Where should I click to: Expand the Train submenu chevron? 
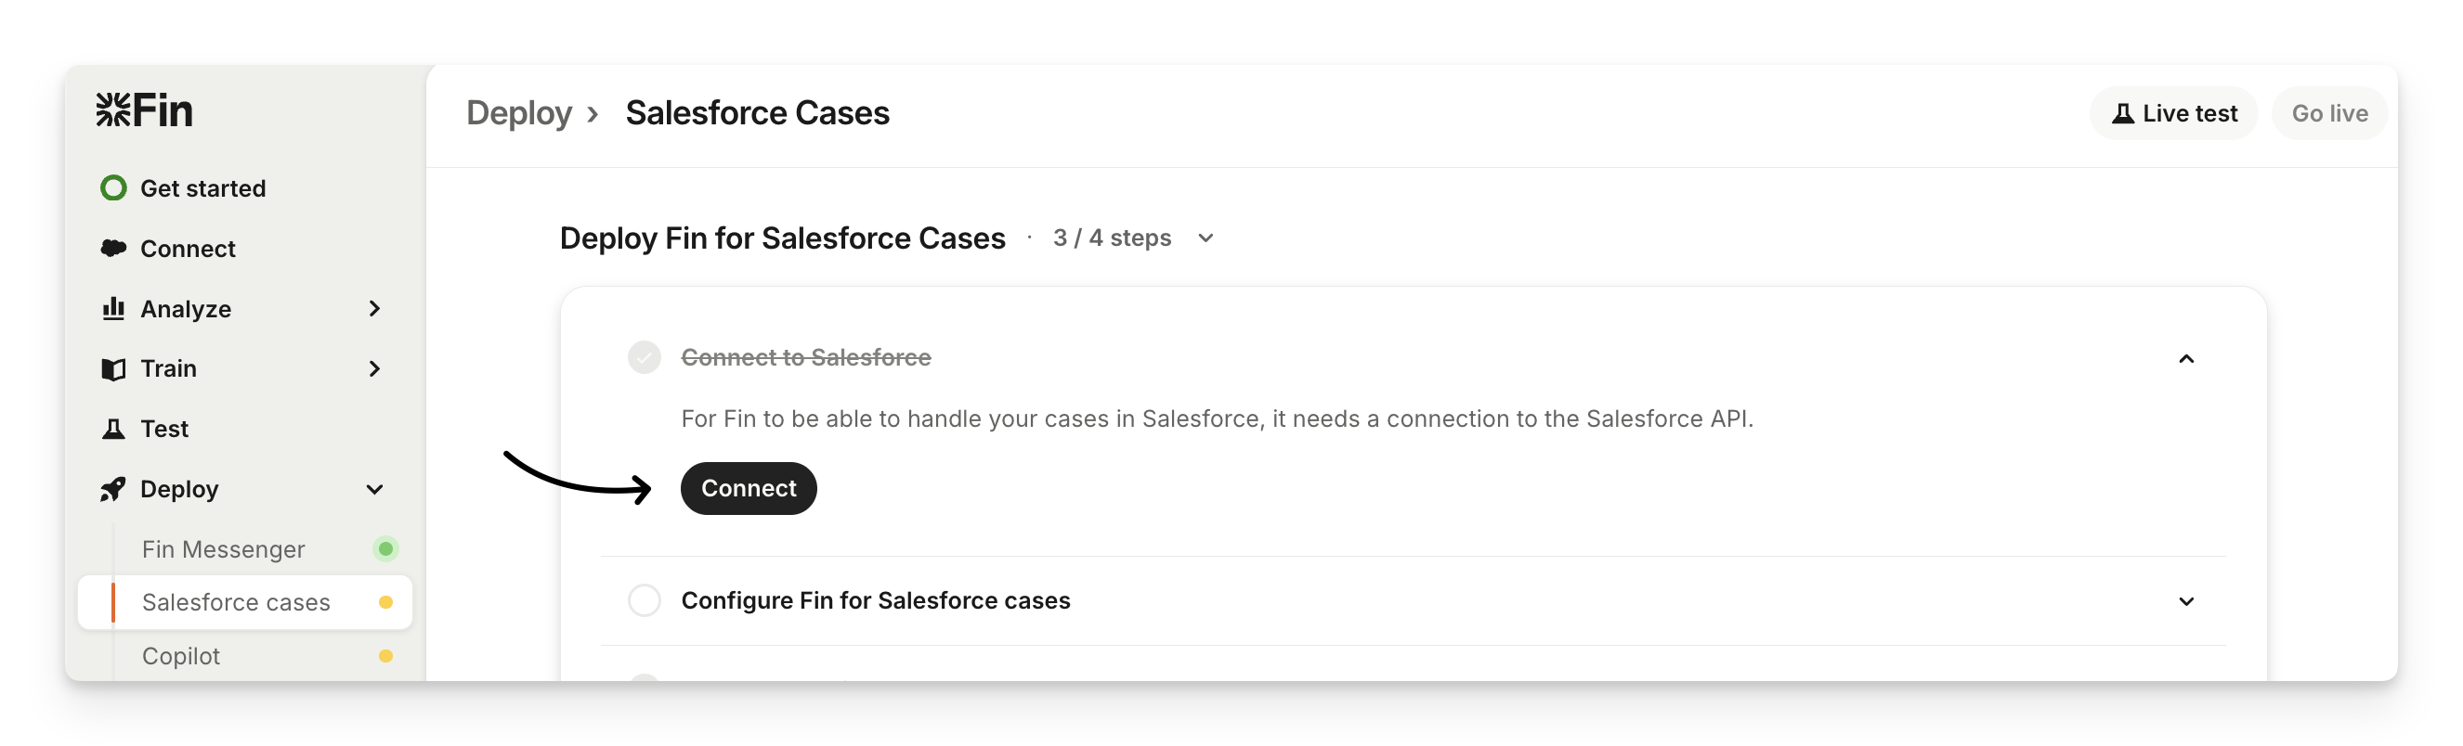coord(375,368)
